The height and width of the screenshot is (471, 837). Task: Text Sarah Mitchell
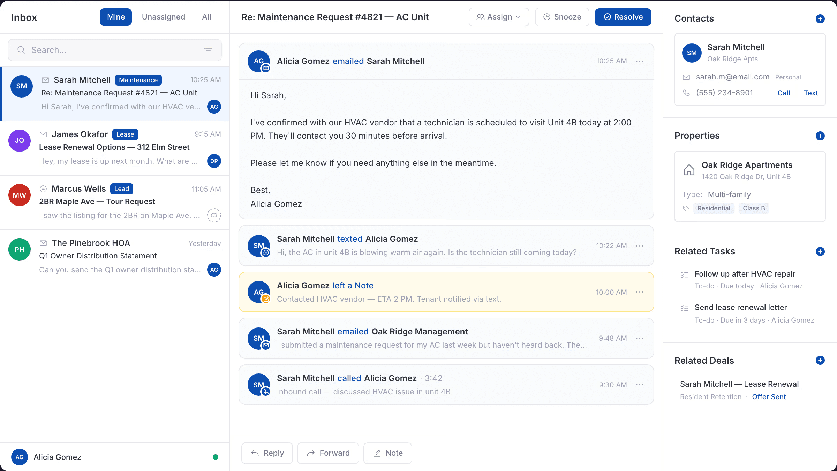pyautogui.click(x=811, y=93)
